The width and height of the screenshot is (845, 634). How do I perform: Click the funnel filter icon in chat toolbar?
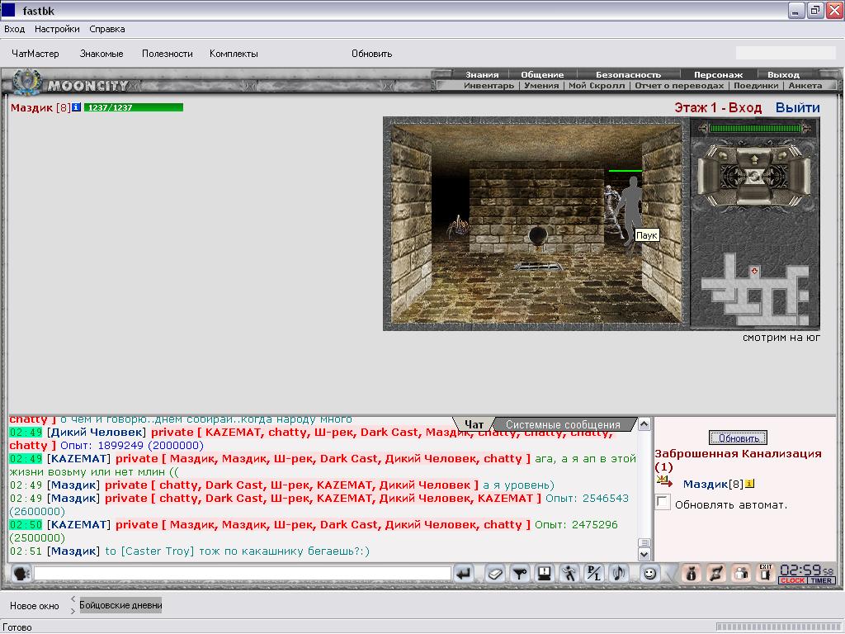click(x=520, y=574)
